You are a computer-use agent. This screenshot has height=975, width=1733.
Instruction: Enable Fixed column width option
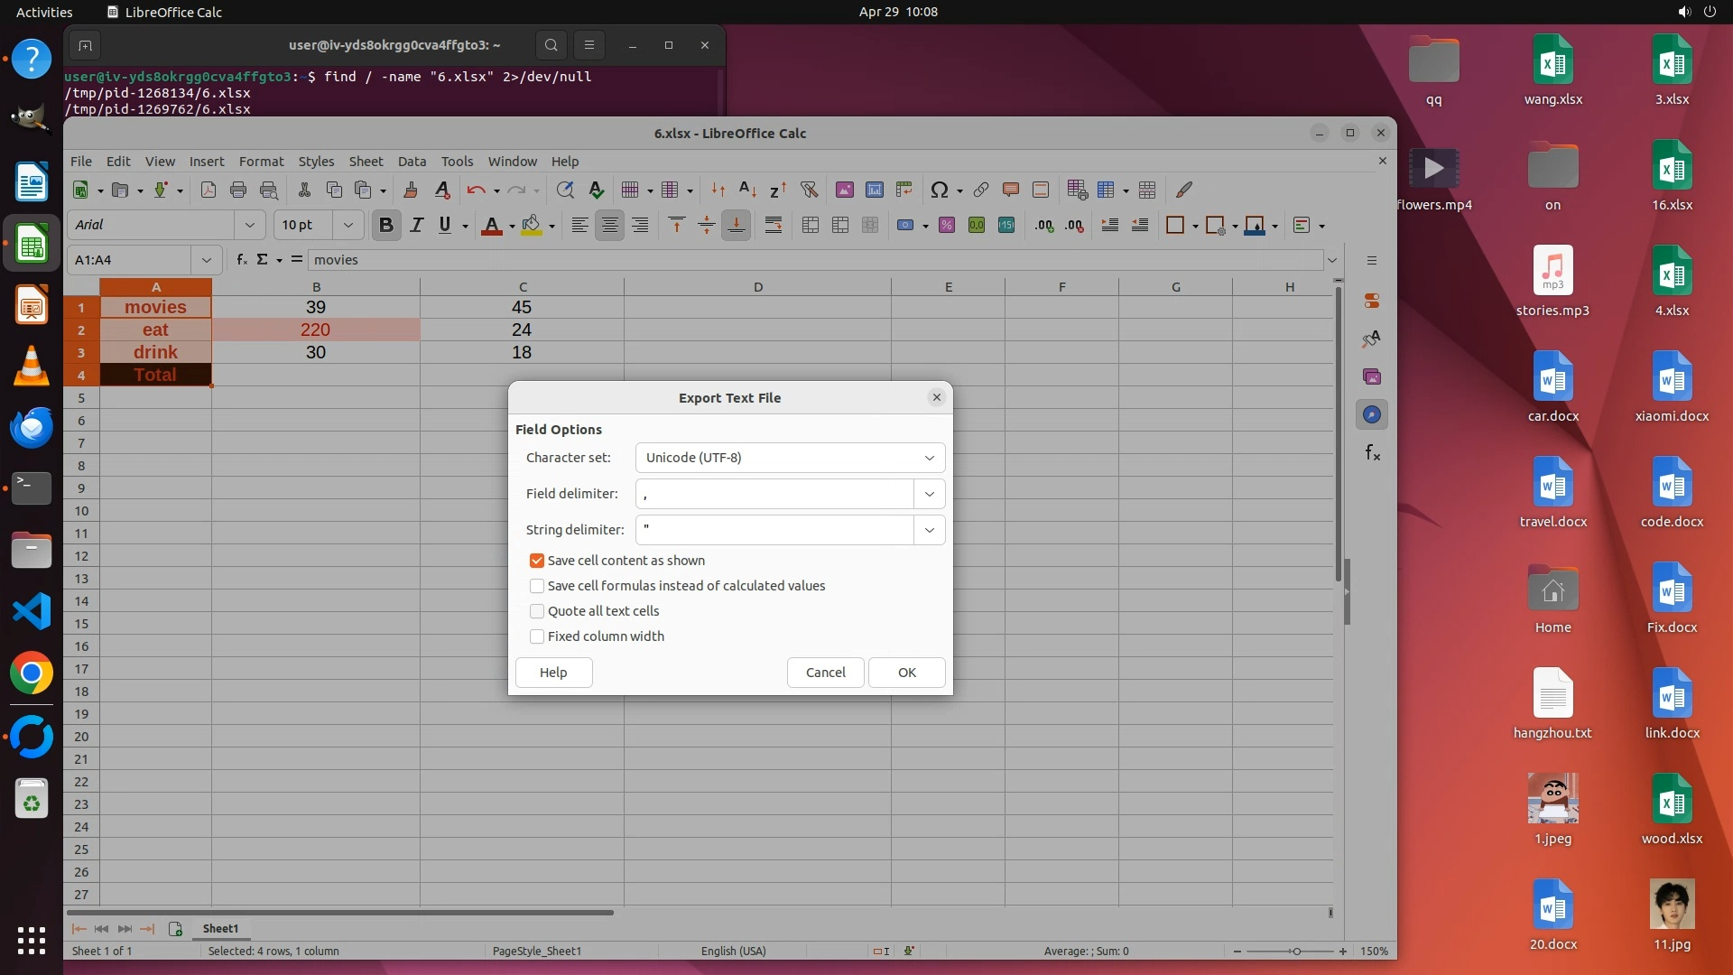pos(537,636)
